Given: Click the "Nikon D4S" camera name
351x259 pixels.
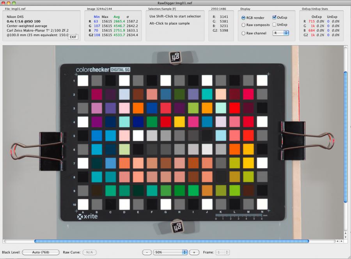Looking at the screenshot, I should [x=15, y=17].
